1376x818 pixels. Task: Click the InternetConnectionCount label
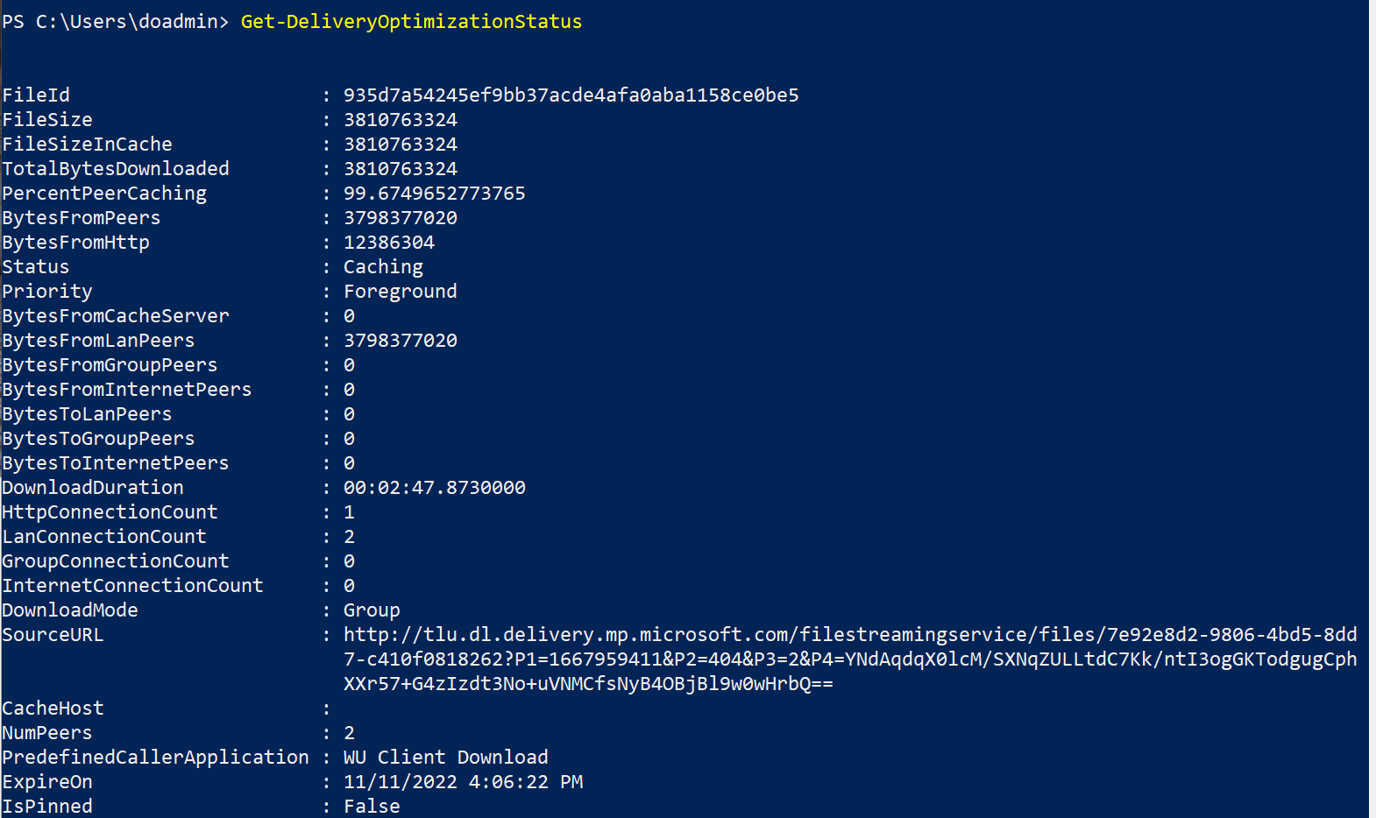point(132,586)
